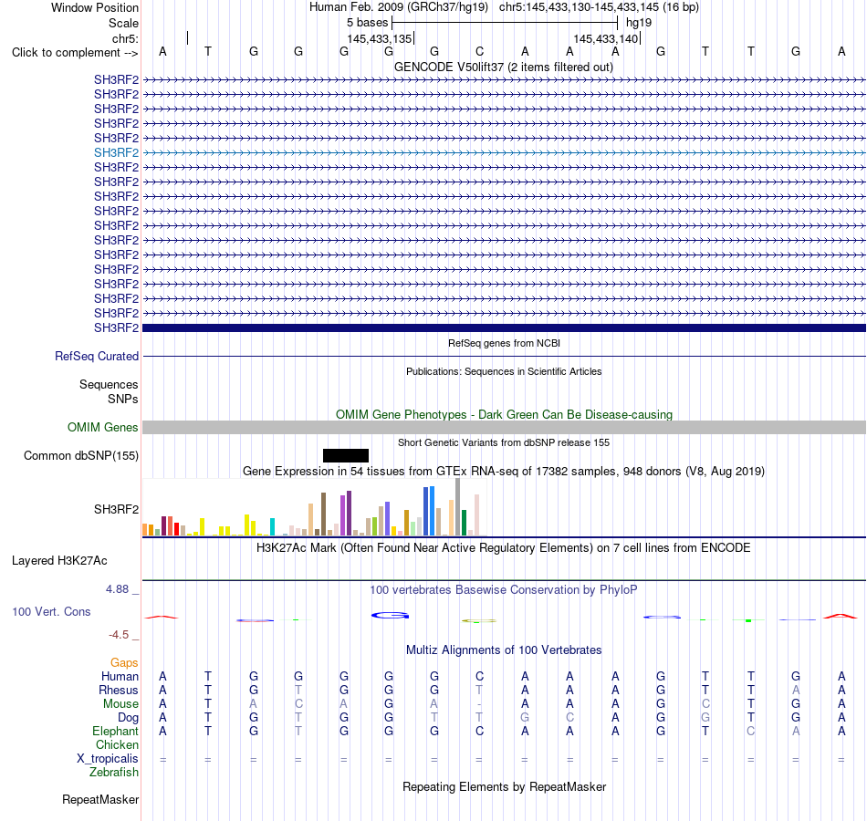
Task: Select the Zebrafish alignment row label
Action: click(x=114, y=773)
